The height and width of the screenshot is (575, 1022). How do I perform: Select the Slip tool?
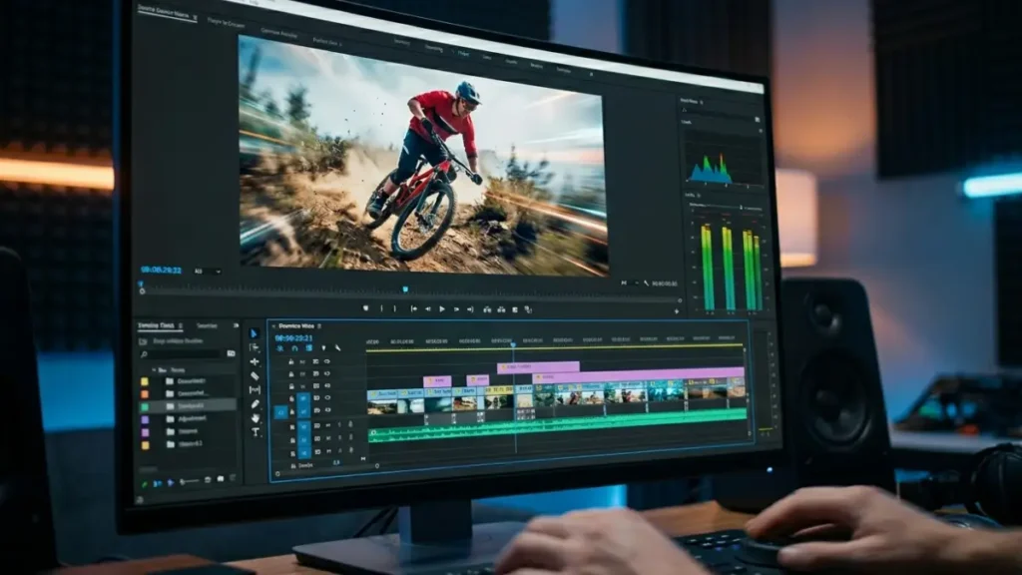pos(255,390)
